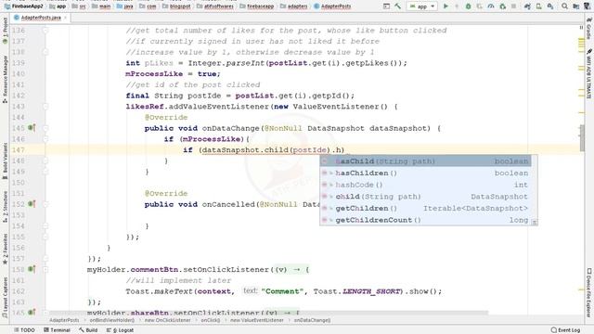Click onDataChange() in the bottom breadcrumb
The height and width of the screenshot is (334, 594).
click(312, 320)
